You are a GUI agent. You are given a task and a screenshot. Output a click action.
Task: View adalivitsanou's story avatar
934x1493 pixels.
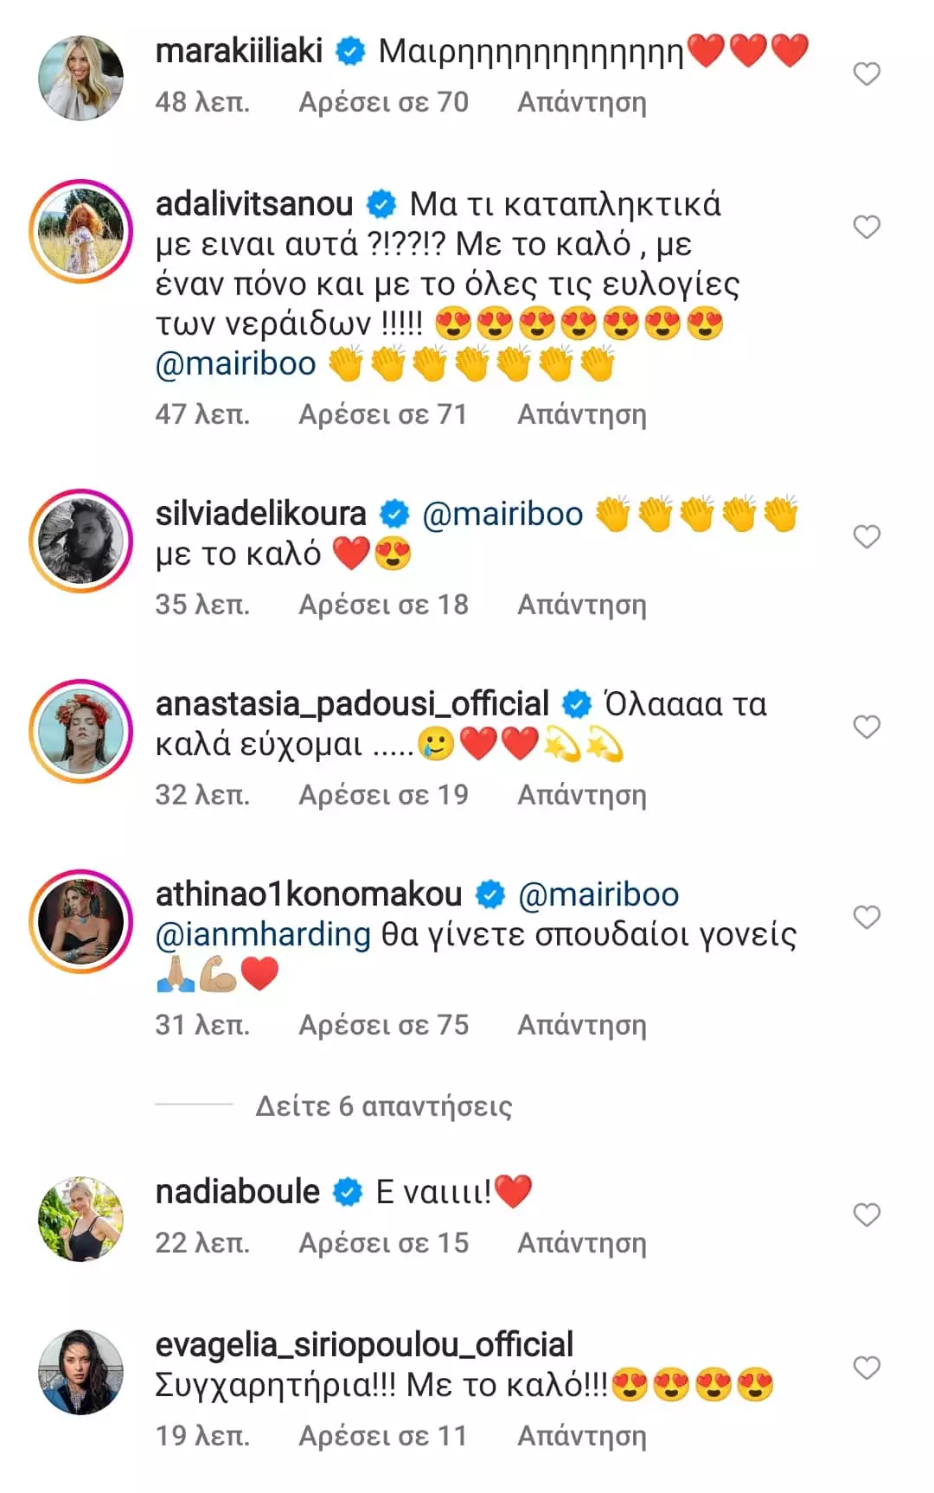(81, 231)
